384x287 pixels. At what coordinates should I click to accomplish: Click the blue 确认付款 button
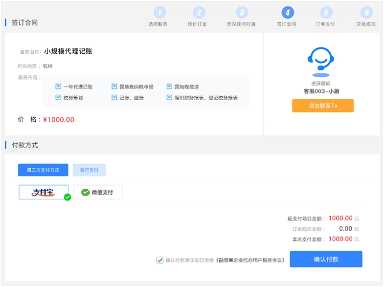tap(326, 259)
